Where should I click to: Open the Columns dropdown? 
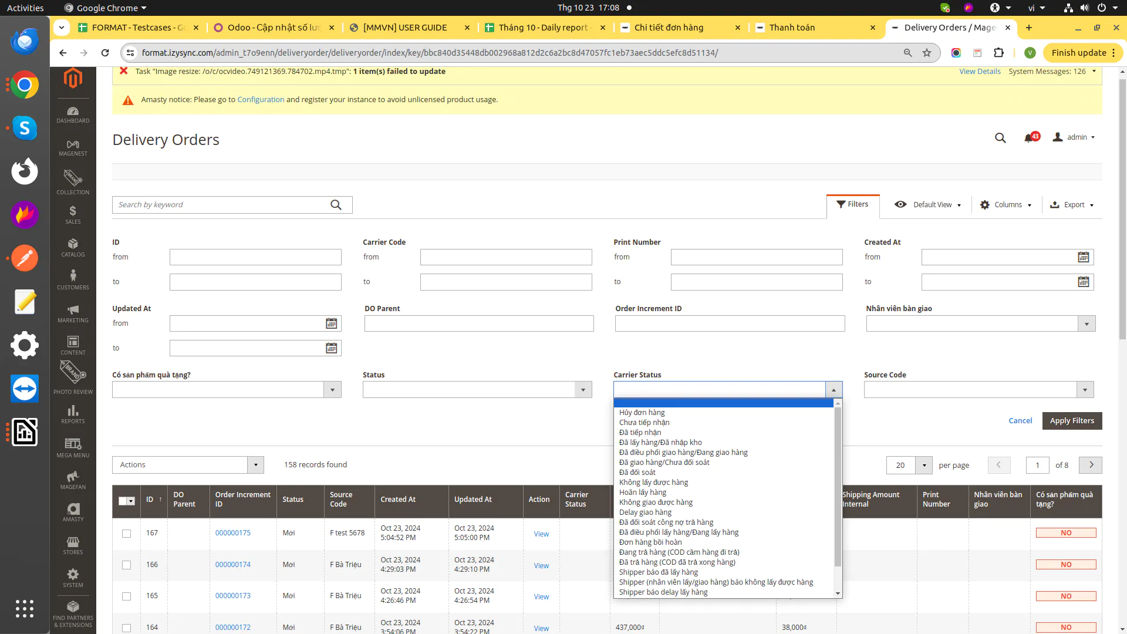pyautogui.click(x=1006, y=205)
